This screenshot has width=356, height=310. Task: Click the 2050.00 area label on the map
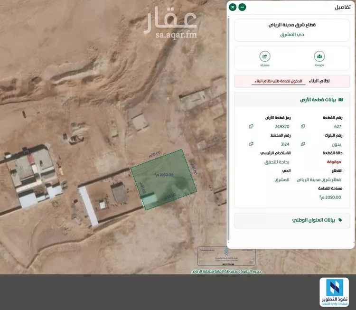pos(164,175)
